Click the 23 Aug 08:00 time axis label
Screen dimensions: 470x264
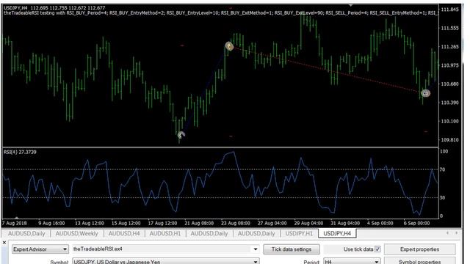point(236,223)
